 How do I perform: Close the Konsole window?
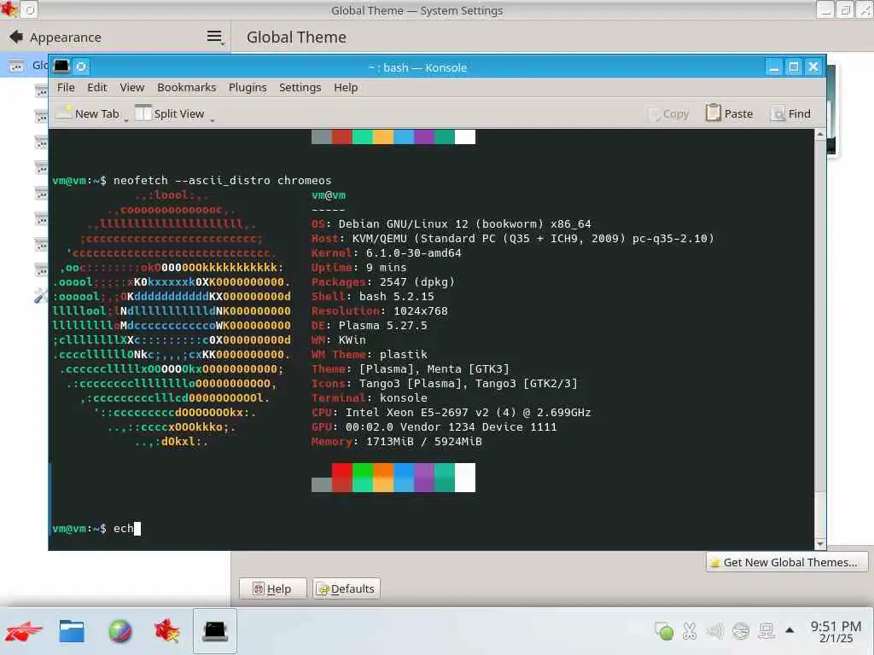coord(813,67)
